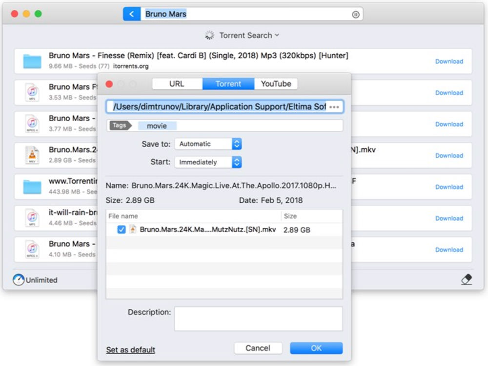Download the 3.77 MB Bruno Mars result
The image size is (488, 366).
(x=449, y=124)
